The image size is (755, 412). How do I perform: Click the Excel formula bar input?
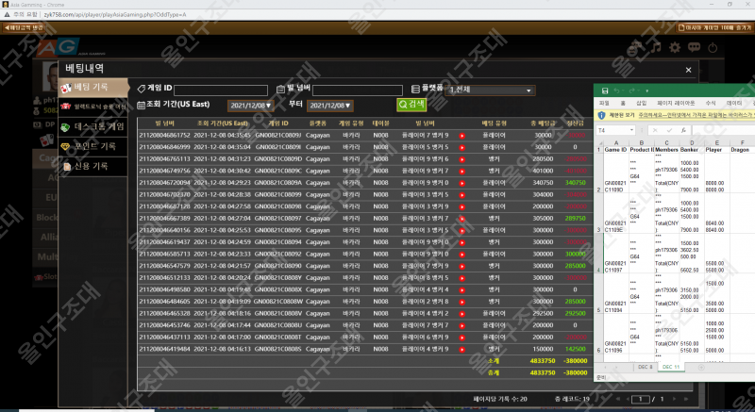point(724,130)
